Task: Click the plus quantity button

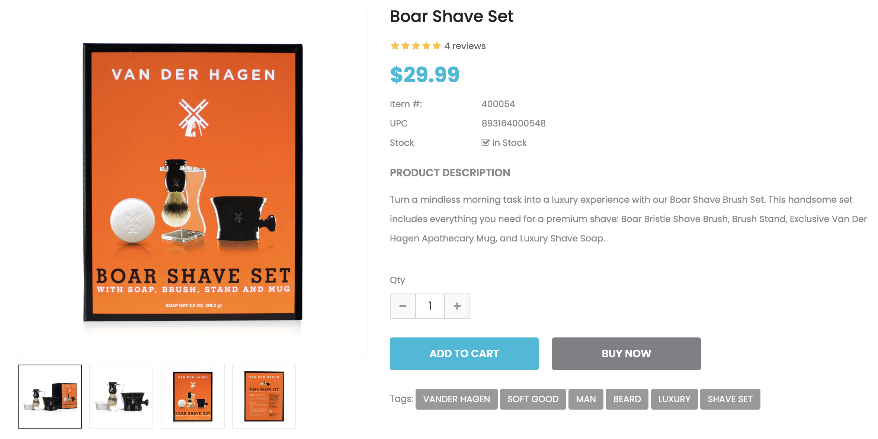Action: click(457, 306)
